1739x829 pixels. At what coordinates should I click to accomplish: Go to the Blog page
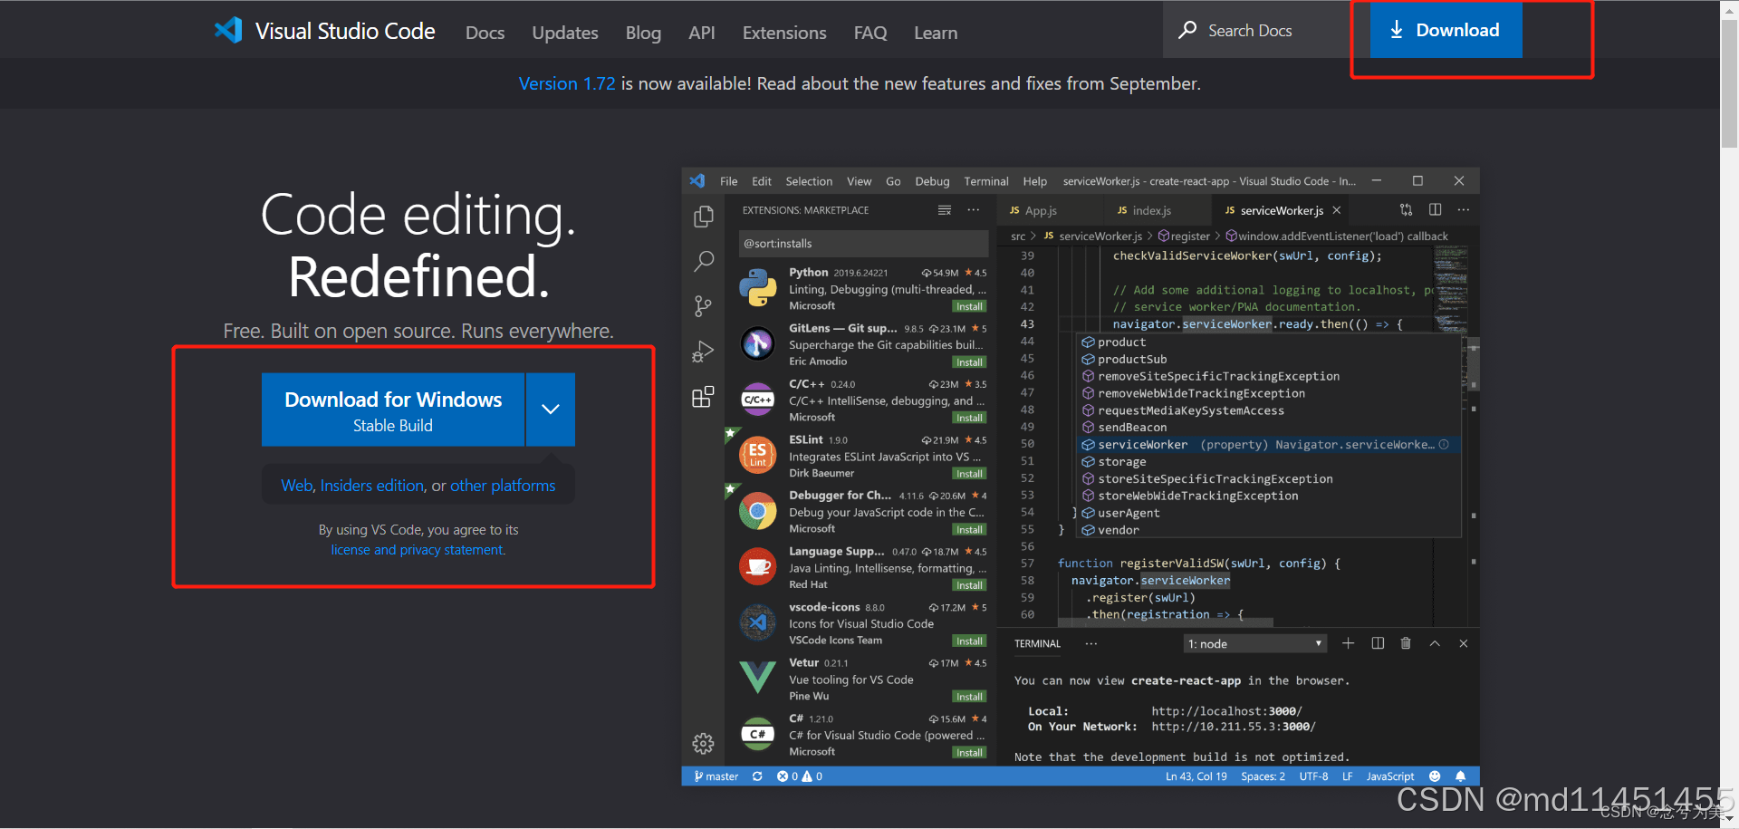coord(643,33)
